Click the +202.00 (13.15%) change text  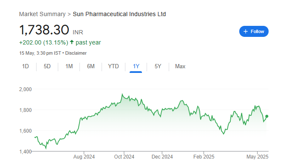coord(44,43)
